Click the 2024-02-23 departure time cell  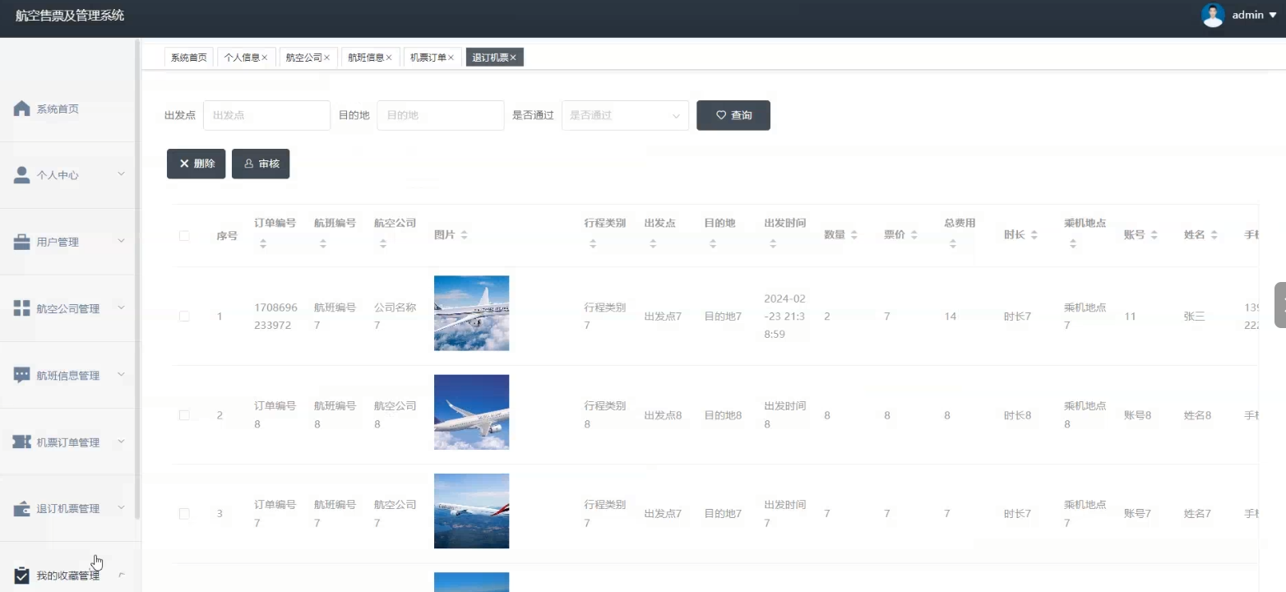click(x=784, y=316)
